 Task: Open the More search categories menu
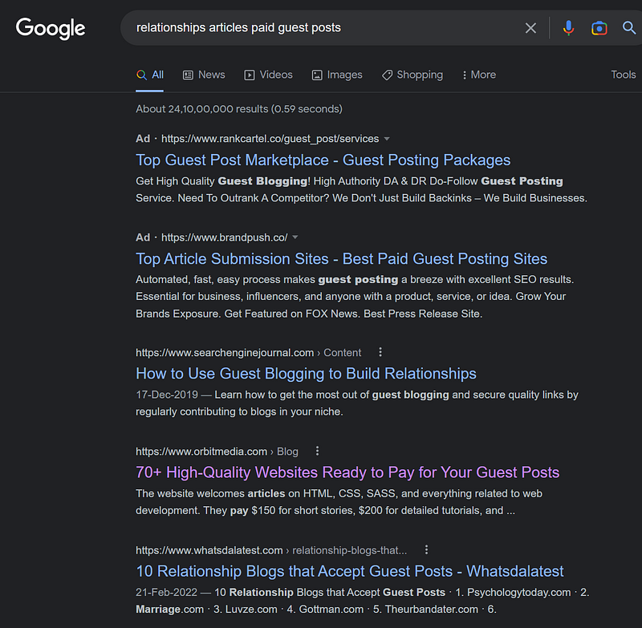tap(478, 75)
